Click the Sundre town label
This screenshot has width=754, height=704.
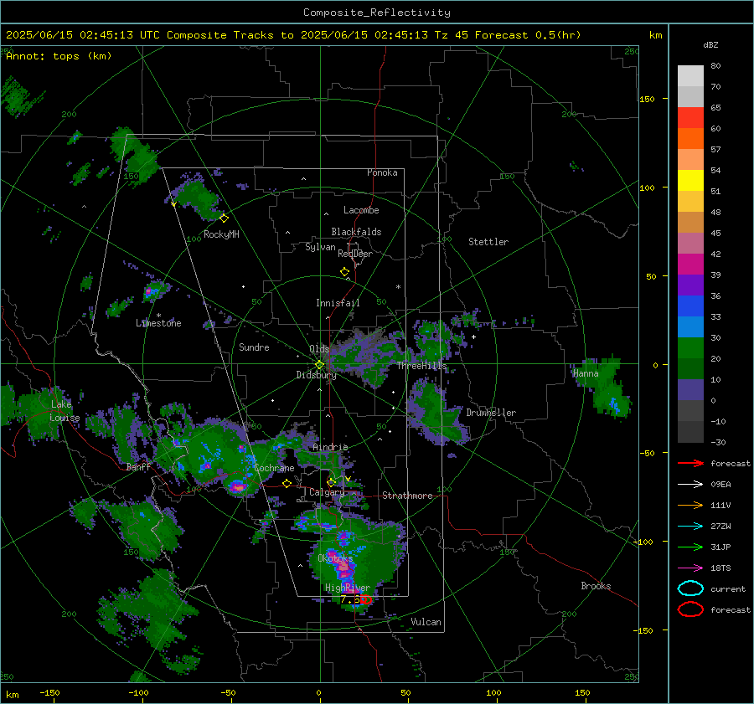pyautogui.click(x=254, y=347)
